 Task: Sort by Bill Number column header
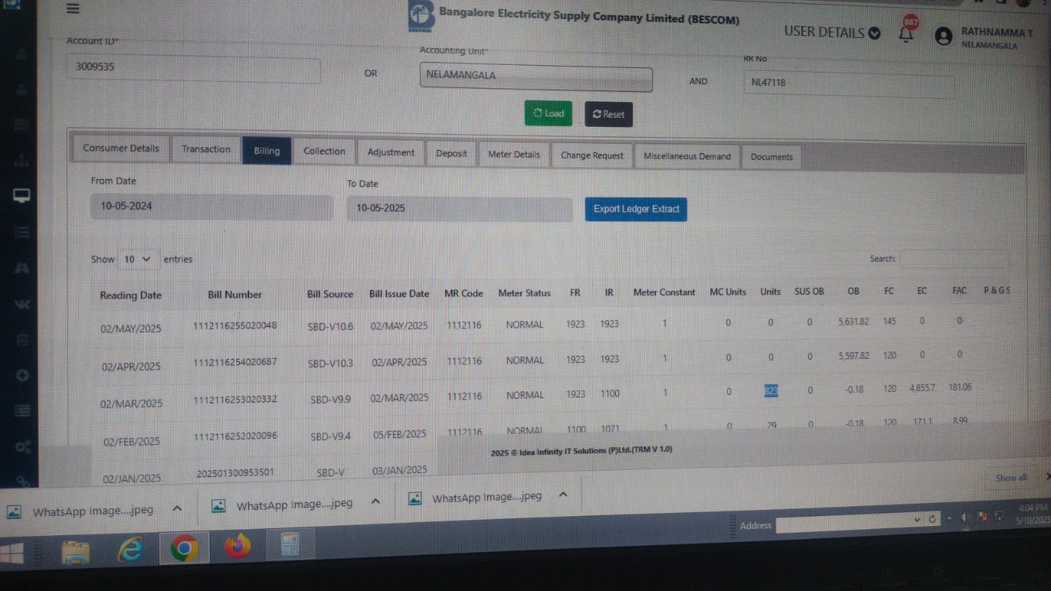click(x=235, y=295)
